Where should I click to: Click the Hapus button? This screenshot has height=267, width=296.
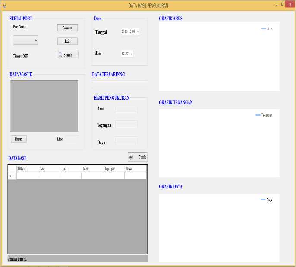19,139
